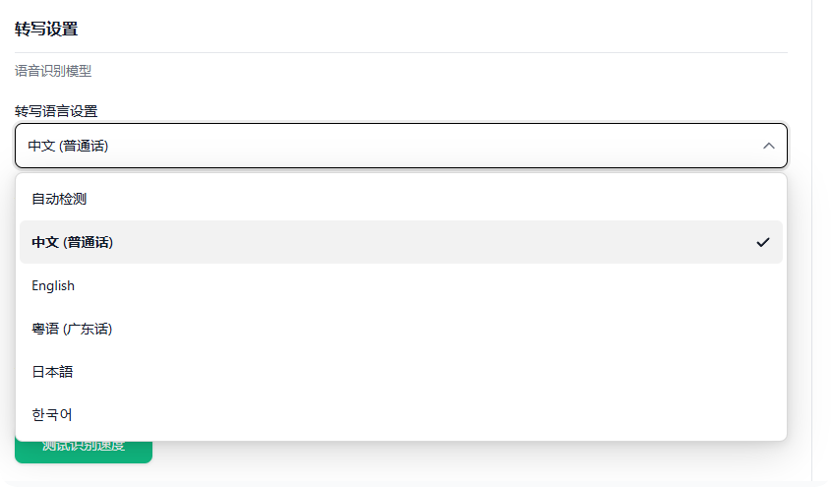The height and width of the screenshot is (487, 832).
Task: Click the 语音识别模型 label text
Action: (53, 71)
